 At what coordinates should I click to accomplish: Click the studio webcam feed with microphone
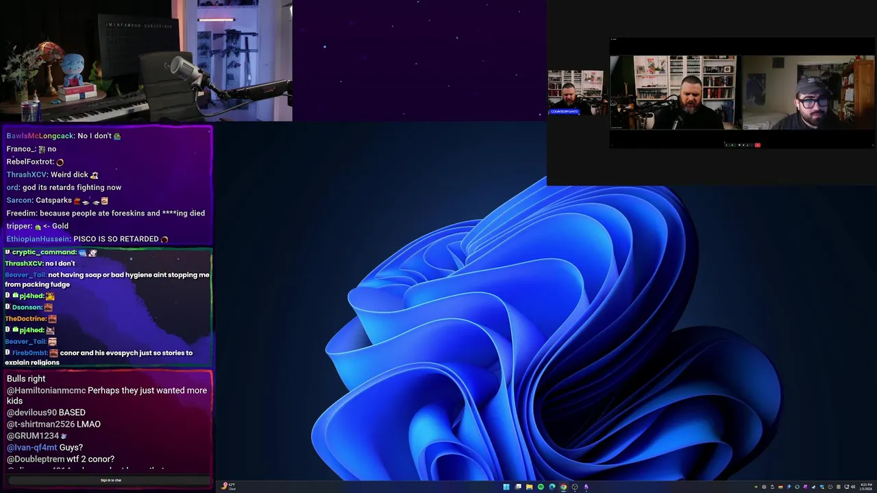pos(146,60)
